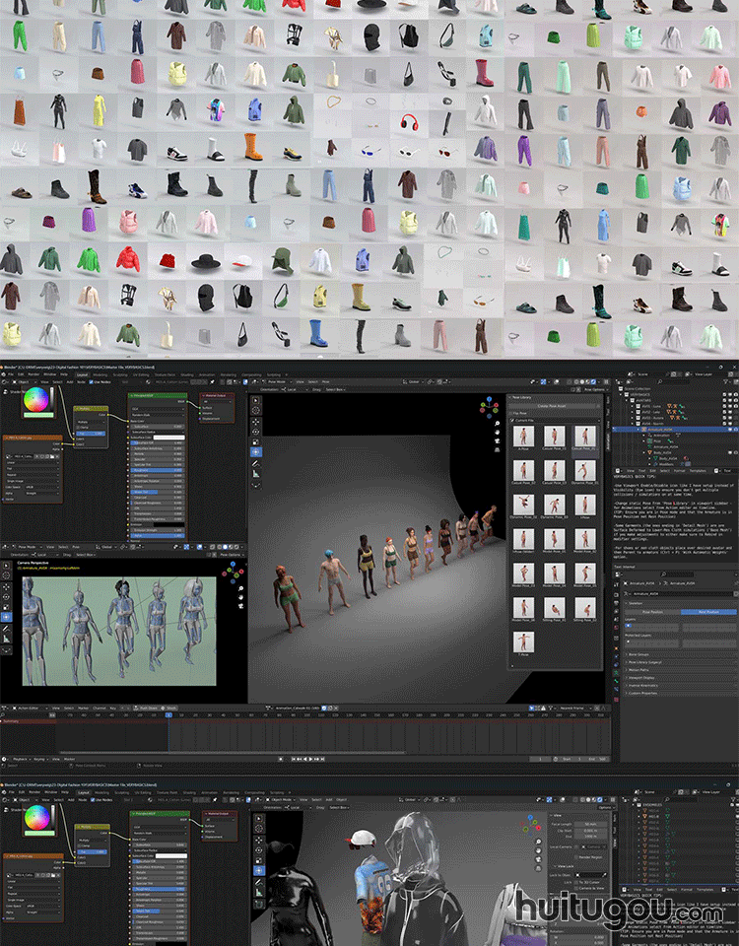The width and height of the screenshot is (739, 946).
Task: Open the Render menu in top bar
Action: tap(34, 374)
